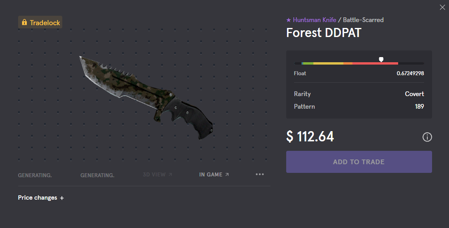Close the item details modal

[x=442, y=7]
